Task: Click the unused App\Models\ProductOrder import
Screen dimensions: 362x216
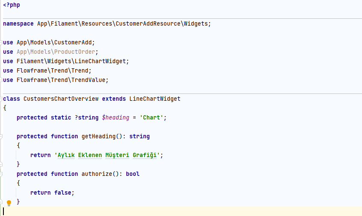Action: click(x=55, y=52)
